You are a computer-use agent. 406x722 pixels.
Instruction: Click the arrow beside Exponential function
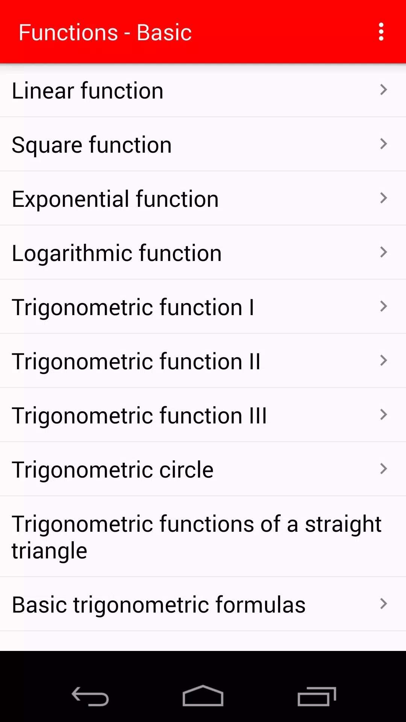point(383,198)
